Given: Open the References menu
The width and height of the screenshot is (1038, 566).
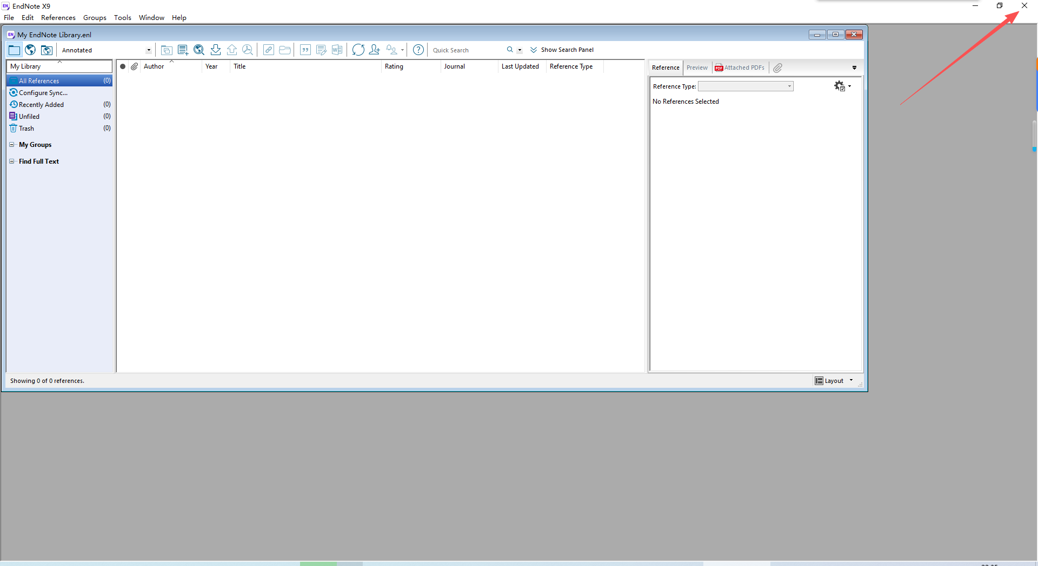Looking at the screenshot, I should [58, 17].
